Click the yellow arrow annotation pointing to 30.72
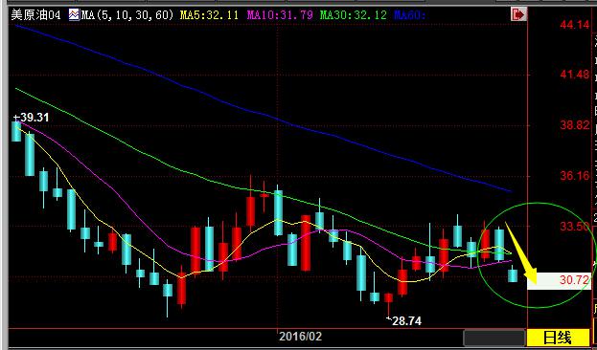The width and height of the screenshot is (597, 350). pyautogui.click(x=521, y=252)
